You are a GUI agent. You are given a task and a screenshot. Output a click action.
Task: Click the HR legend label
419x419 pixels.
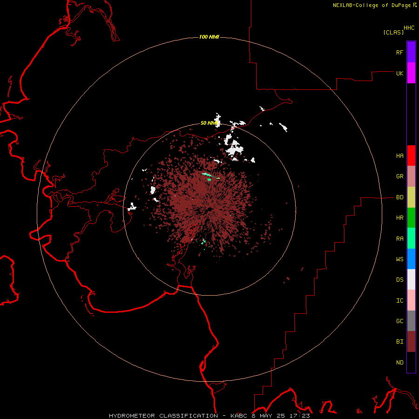point(399,218)
